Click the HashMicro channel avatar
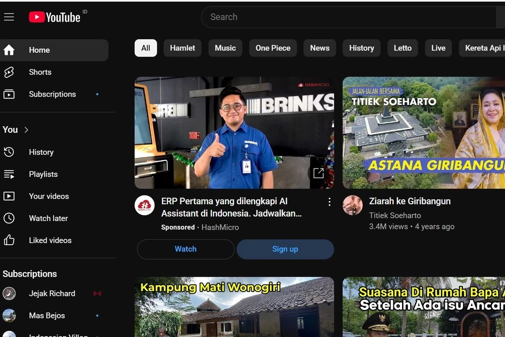 point(144,206)
